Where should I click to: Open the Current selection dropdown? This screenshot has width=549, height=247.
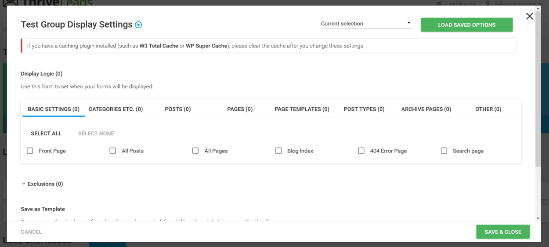[x=367, y=24]
